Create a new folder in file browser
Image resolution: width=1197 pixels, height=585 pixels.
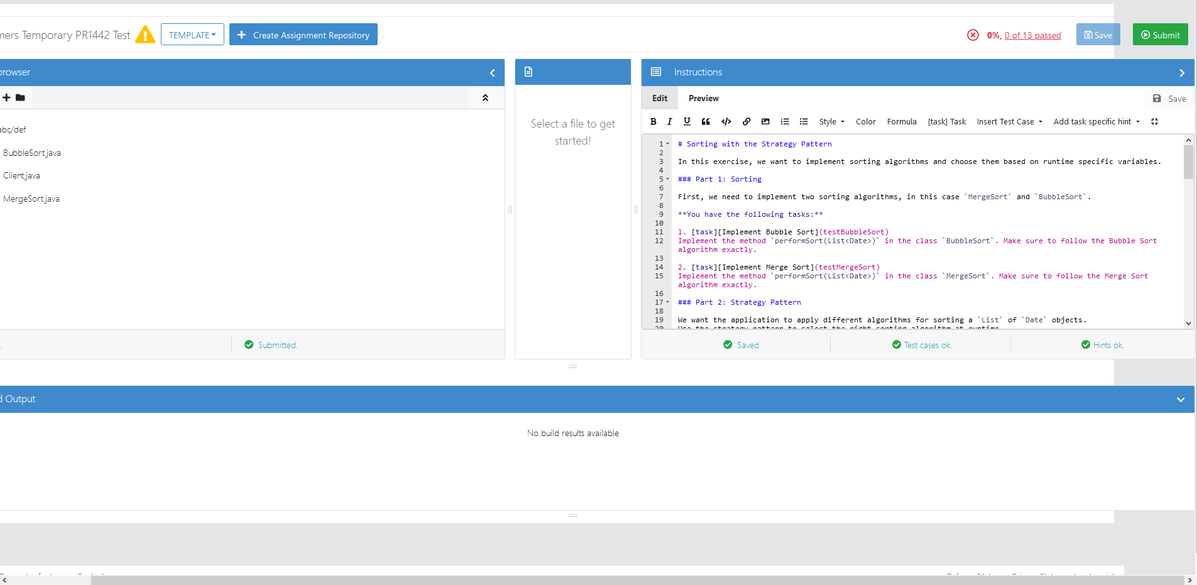20,97
